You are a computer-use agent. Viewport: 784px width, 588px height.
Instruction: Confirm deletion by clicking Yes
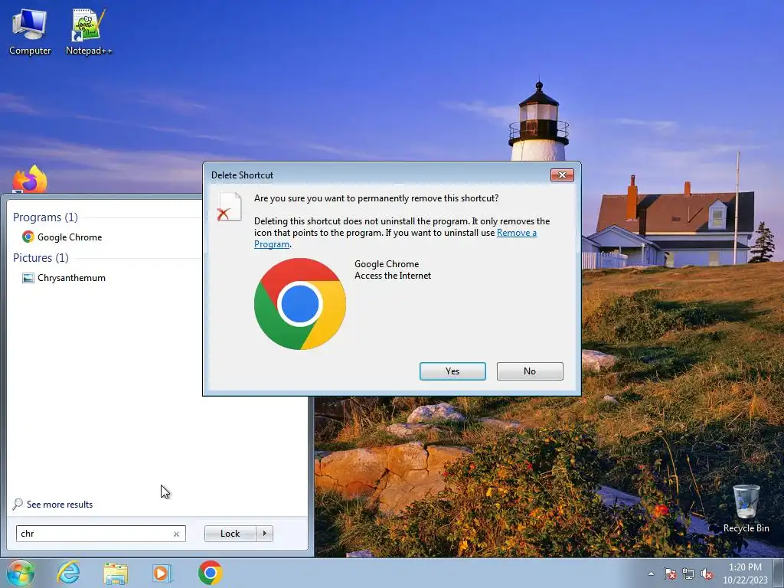(452, 371)
